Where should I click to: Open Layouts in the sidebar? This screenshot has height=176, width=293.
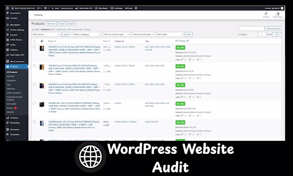pos(13,35)
